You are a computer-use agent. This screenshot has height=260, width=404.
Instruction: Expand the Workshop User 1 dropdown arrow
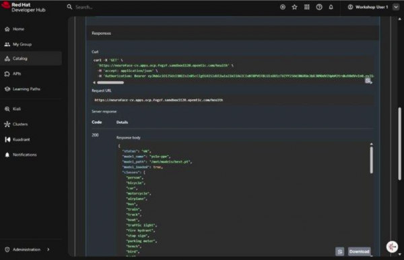tap(396, 7)
